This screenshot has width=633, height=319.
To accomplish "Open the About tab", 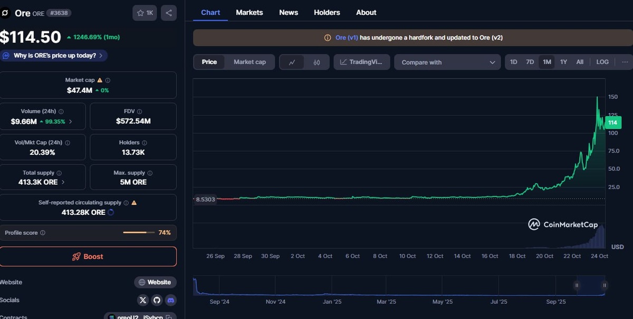I will tap(366, 12).
